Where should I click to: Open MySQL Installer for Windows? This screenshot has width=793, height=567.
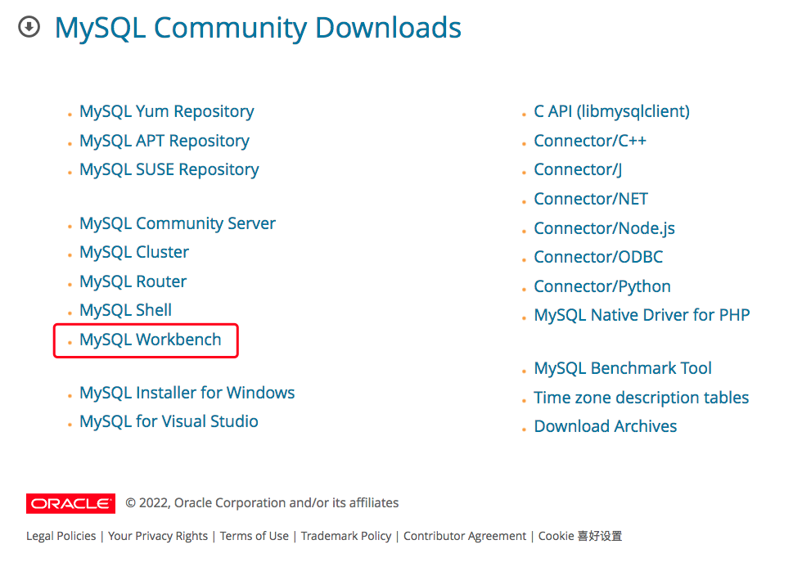(x=187, y=393)
